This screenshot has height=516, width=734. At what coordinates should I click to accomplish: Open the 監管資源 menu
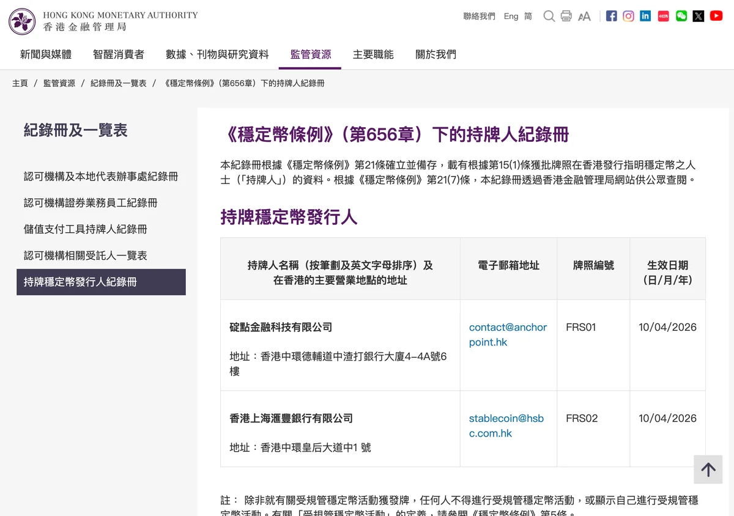pos(311,54)
